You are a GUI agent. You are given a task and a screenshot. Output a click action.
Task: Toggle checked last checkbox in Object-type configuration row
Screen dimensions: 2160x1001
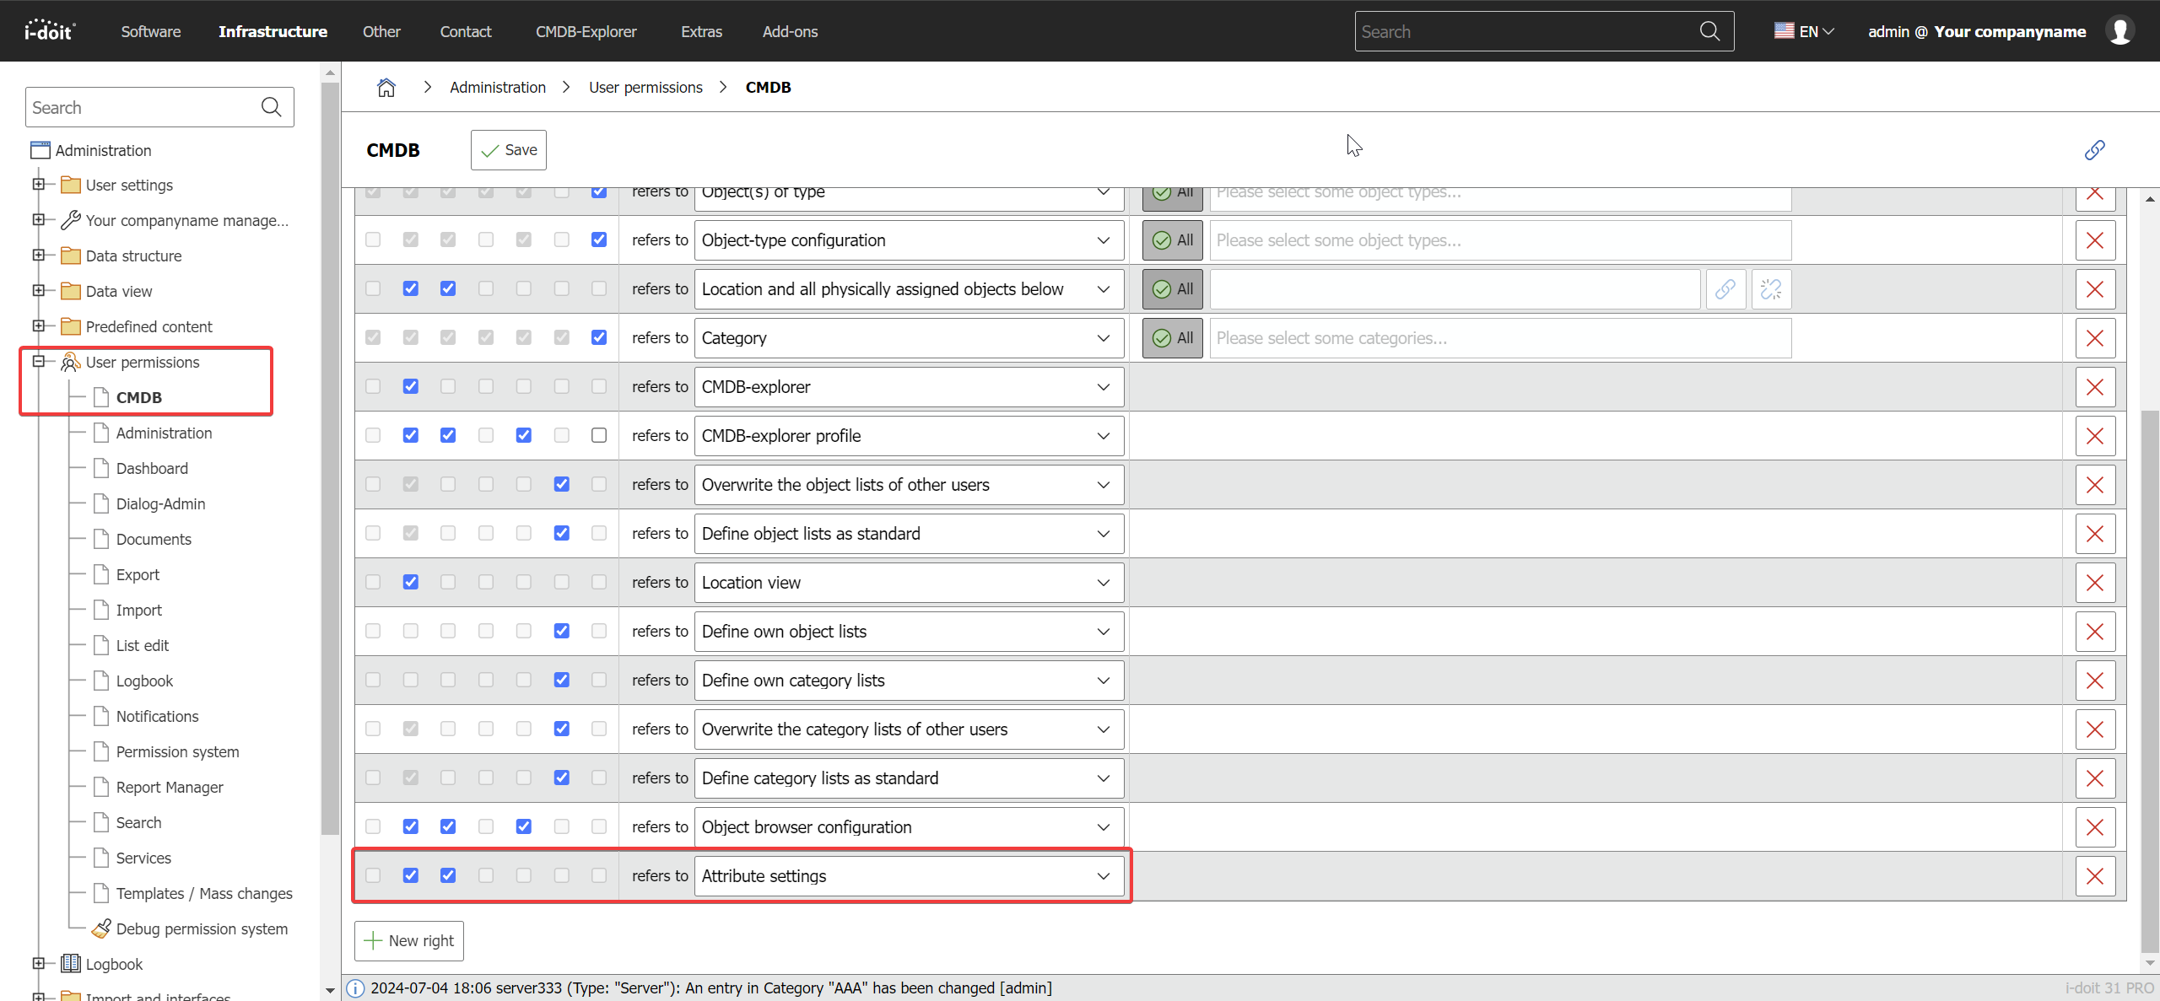pos(599,239)
